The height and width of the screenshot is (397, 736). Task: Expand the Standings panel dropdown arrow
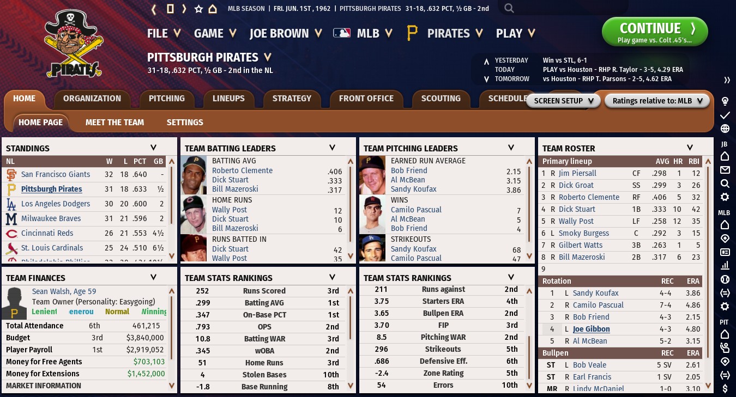[153, 148]
